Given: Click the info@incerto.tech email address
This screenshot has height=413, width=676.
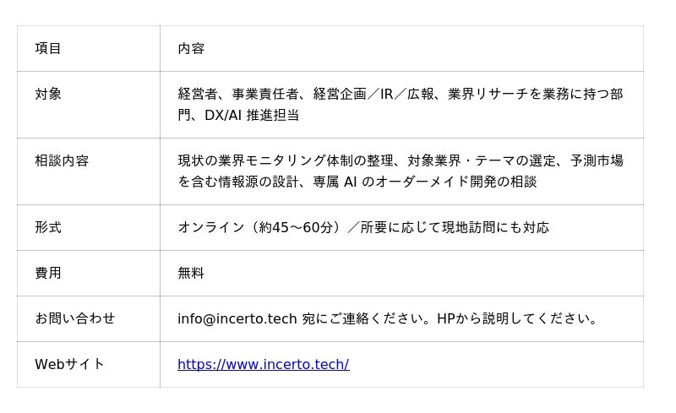Looking at the screenshot, I should pos(237,319).
